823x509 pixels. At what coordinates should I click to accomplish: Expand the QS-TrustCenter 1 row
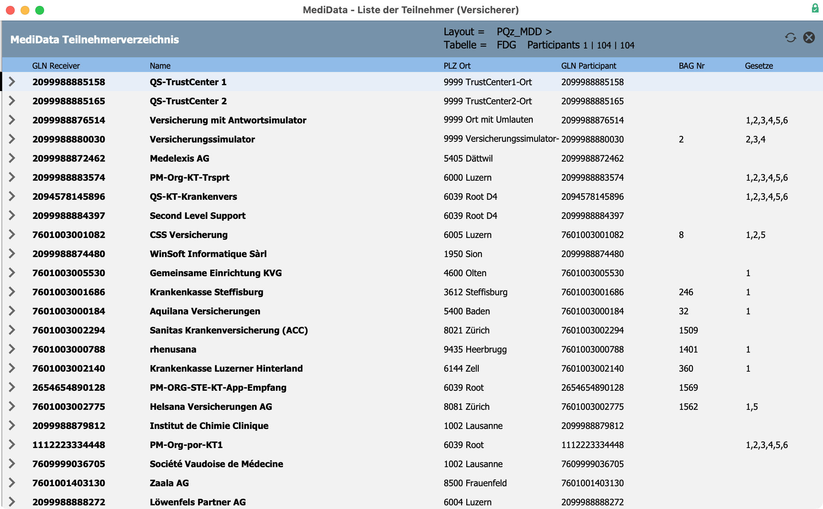pos(12,82)
